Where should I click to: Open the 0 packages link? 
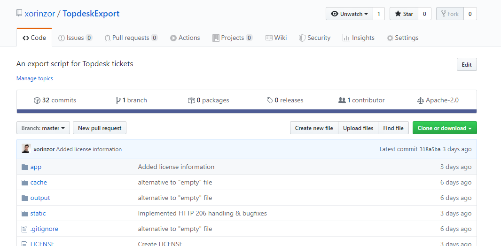pyautogui.click(x=208, y=100)
